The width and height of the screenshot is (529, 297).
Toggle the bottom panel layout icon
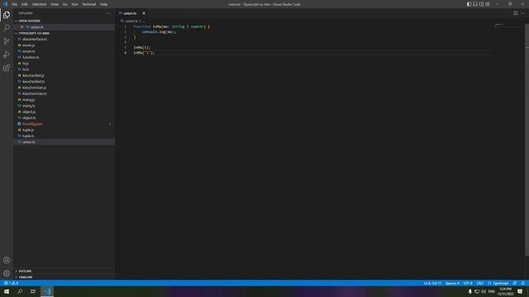click(x=475, y=4)
